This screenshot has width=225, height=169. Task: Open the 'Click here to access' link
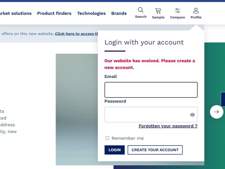point(77,34)
